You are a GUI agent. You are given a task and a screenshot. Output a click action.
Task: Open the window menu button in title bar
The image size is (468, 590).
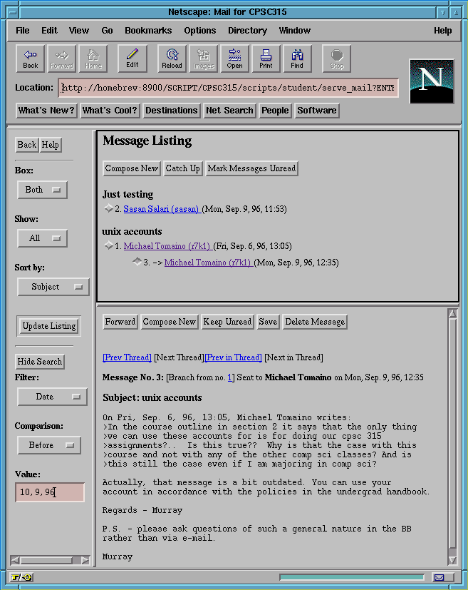(x=13, y=12)
